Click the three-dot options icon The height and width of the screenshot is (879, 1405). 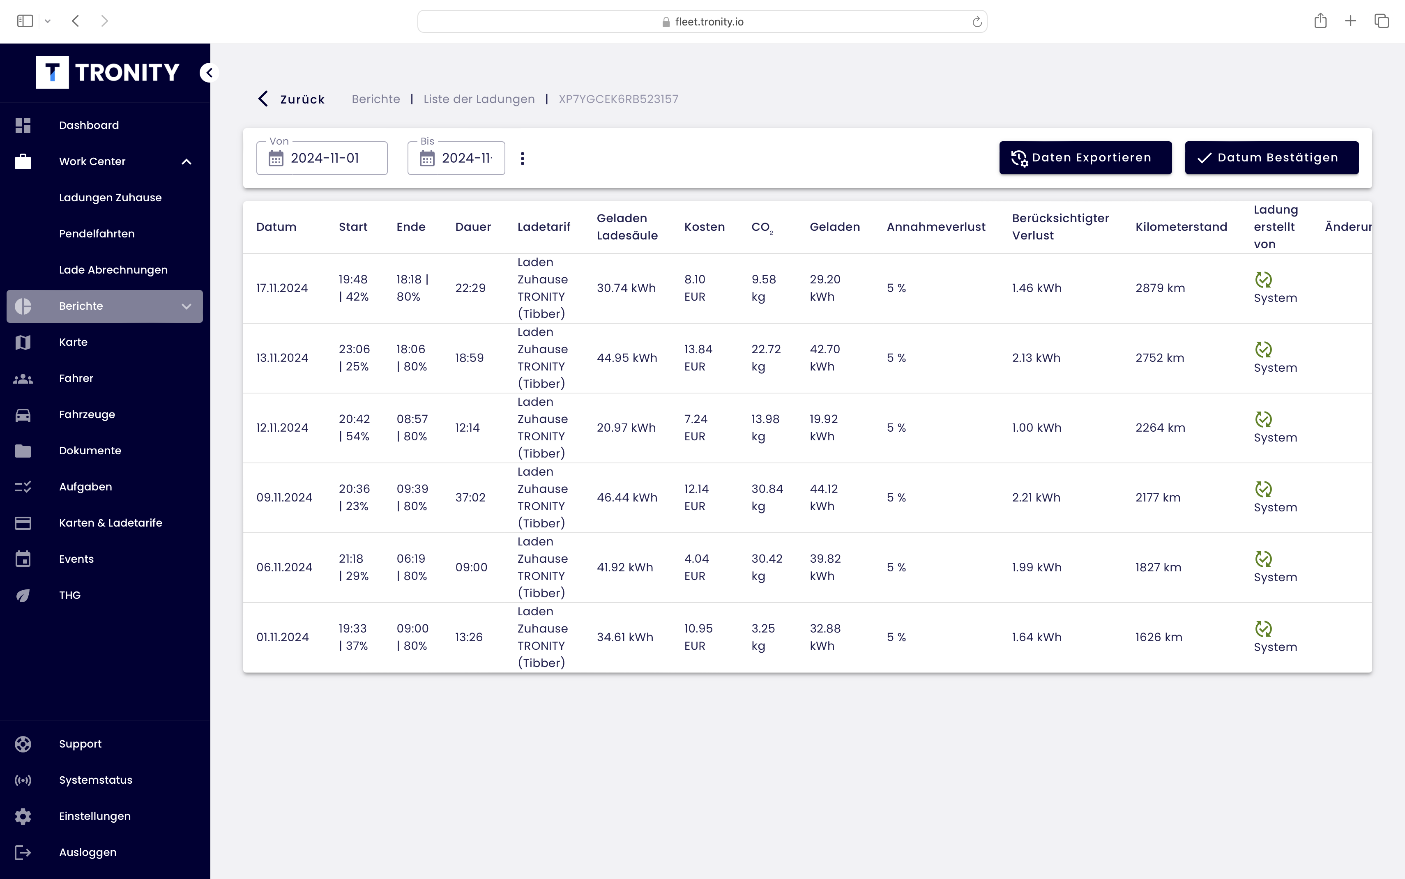point(523,158)
